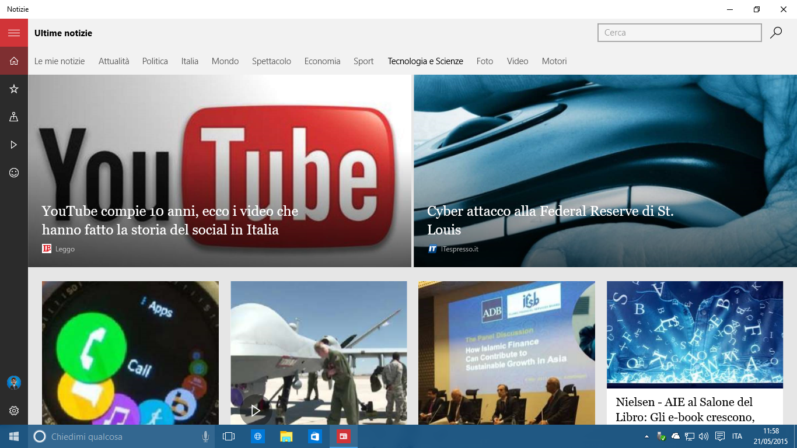Click the smiley feedback icon
Image resolution: width=797 pixels, height=448 pixels.
click(14, 173)
